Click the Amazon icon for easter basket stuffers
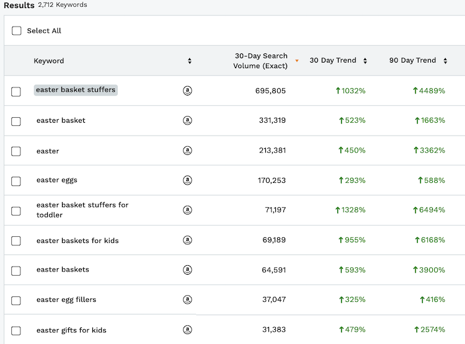The height and width of the screenshot is (344, 465). [187, 90]
